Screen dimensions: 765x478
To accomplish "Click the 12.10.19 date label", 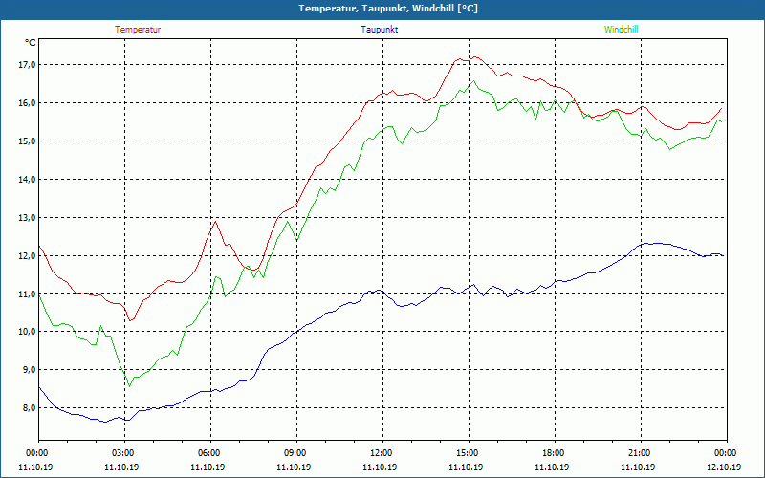I will click(x=724, y=467).
